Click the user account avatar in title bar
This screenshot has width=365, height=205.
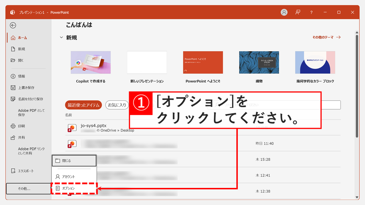point(284,12)
